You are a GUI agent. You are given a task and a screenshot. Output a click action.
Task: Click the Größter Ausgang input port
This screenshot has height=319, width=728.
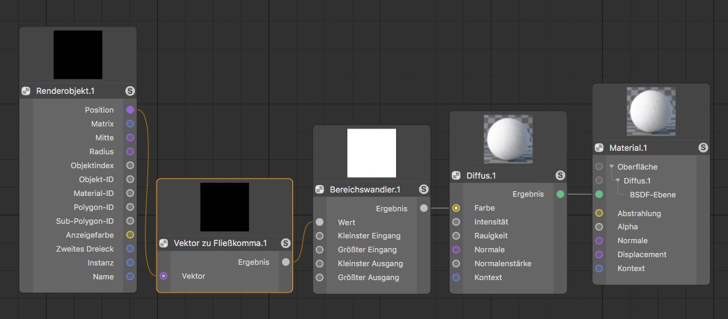[319, 278]
